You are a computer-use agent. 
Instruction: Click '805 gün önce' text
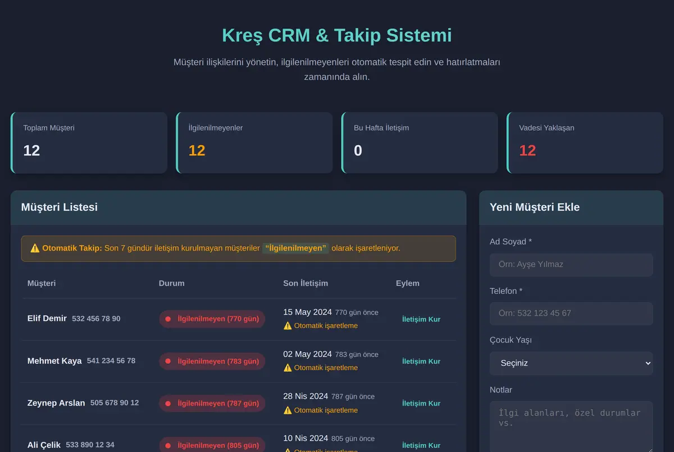353,439
